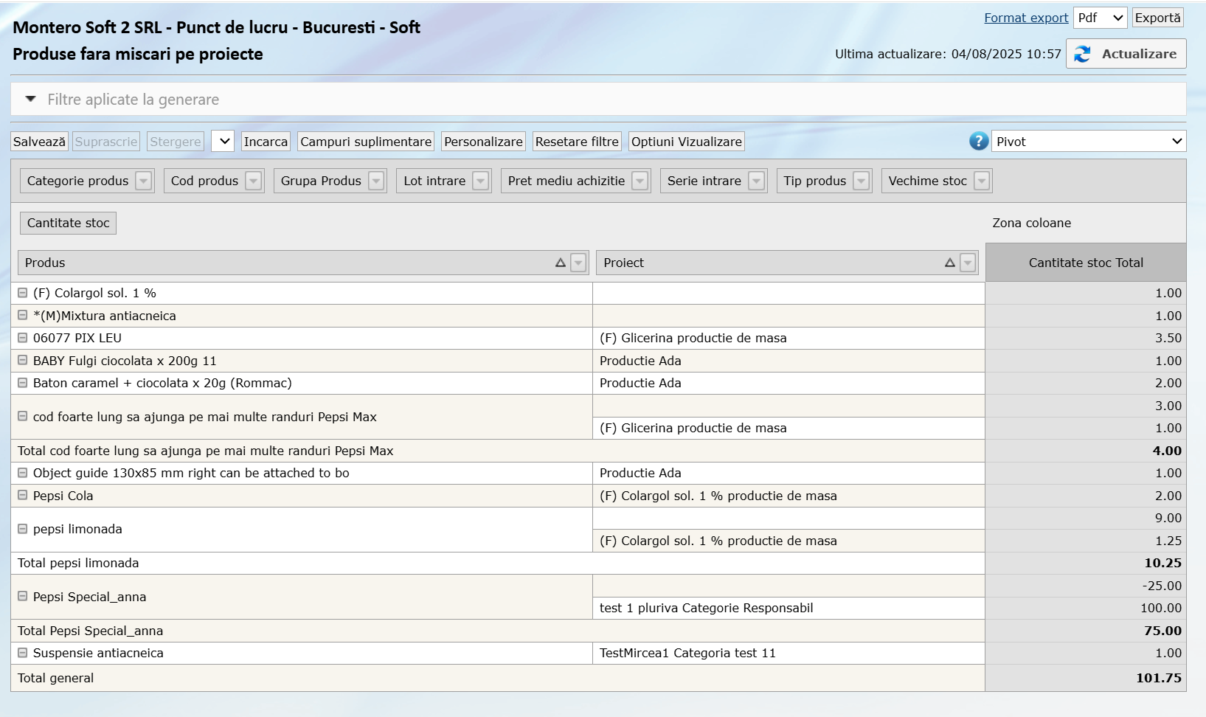
Task: Click the Format export link
Action: [x=1026, y=18]
